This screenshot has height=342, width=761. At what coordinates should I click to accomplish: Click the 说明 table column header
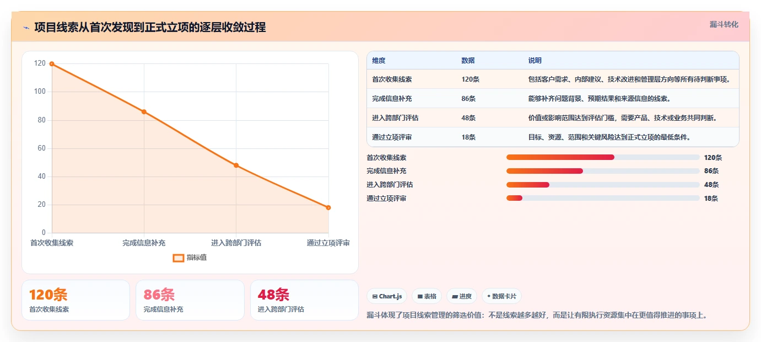coord(535,60)
